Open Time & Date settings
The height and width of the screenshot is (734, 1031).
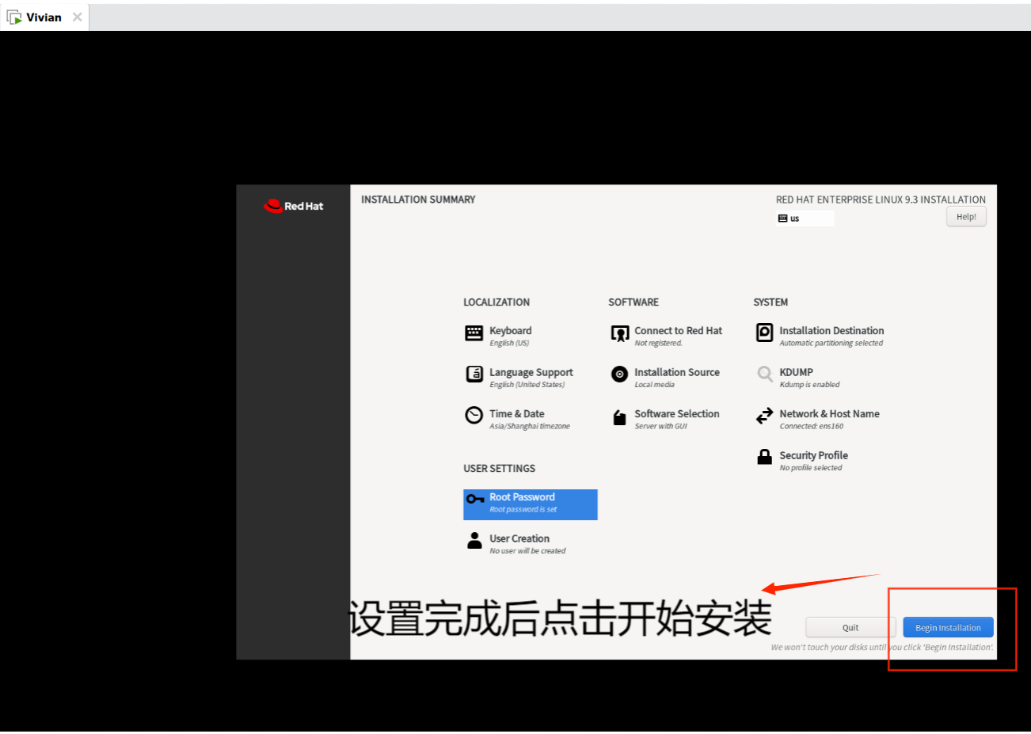[516, 414]
